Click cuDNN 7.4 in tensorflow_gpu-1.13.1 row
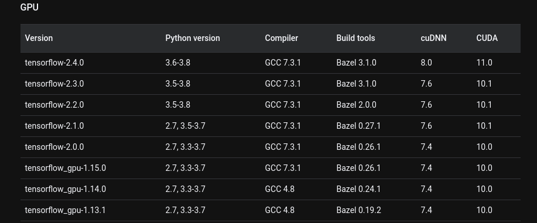537x223 pixels. pyautogui.click(x=426, y=210)
